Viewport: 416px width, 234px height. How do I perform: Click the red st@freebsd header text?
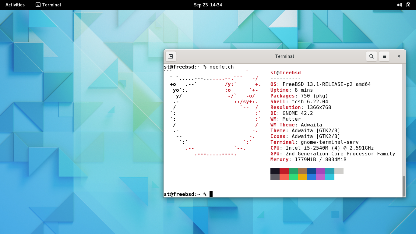pos(286,73)
